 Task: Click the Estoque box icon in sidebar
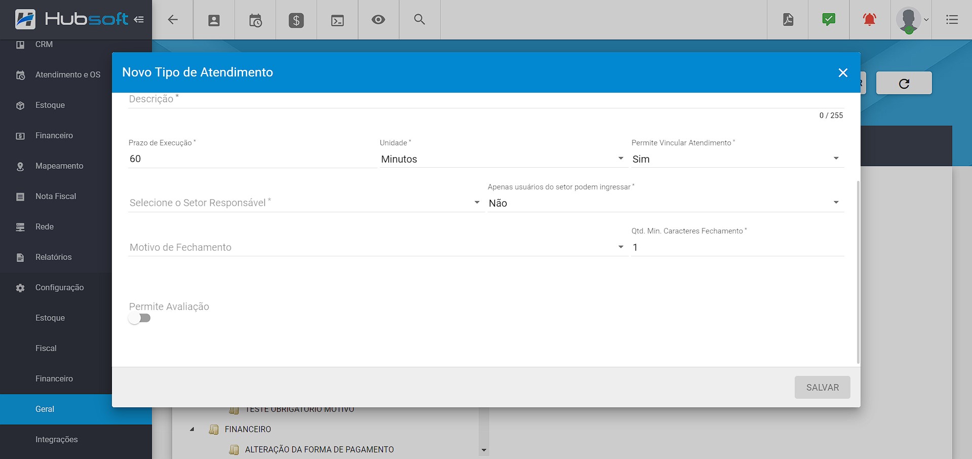point(20,105)
